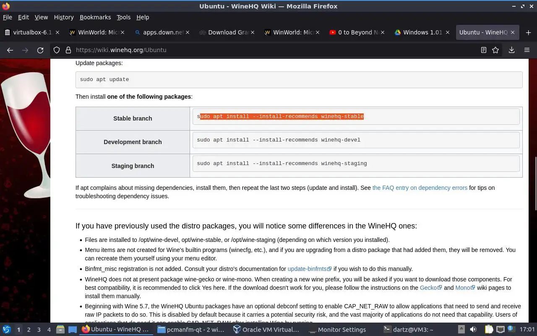Close the Ubuntu - WineHQ tab
This screenshot has width=537, height=336.
513,32
